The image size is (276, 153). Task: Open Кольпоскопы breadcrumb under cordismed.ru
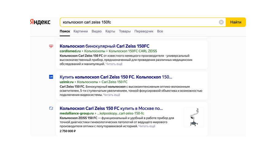[x=95, y=51]
